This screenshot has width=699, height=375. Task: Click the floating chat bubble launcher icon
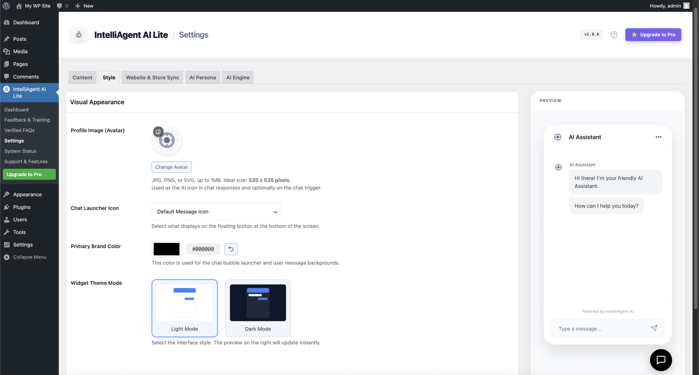(x=661, y=360)
